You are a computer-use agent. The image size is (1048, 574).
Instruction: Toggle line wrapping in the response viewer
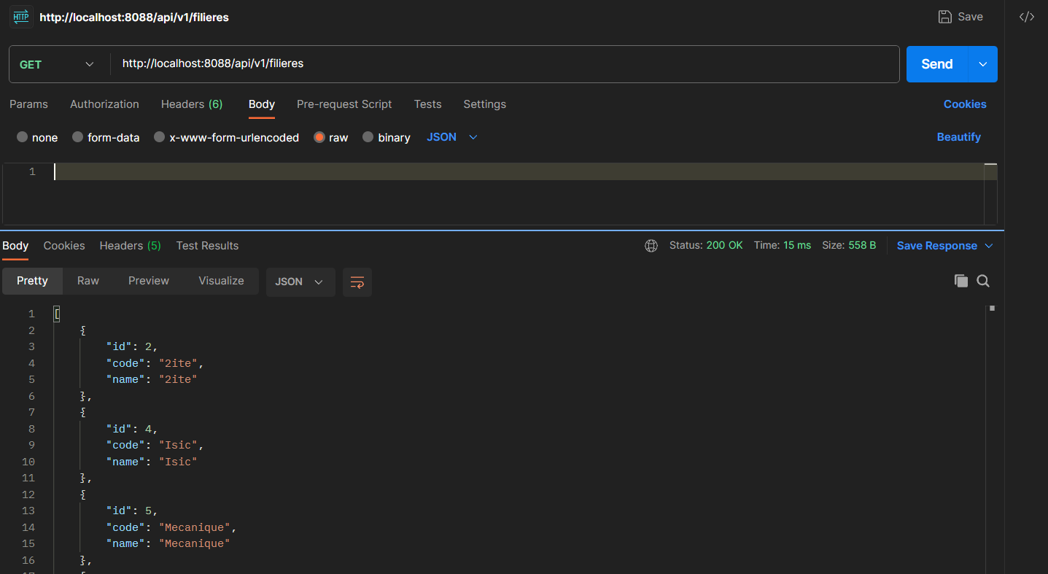[x=357, y=282]
